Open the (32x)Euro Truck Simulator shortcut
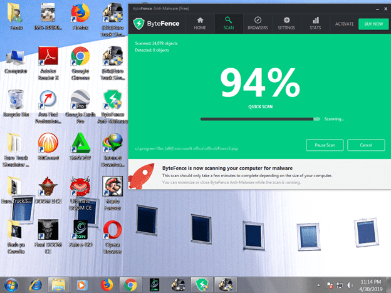Image resolution: width=391 pixels, height=293 pixels. click(x=113, y=19)
